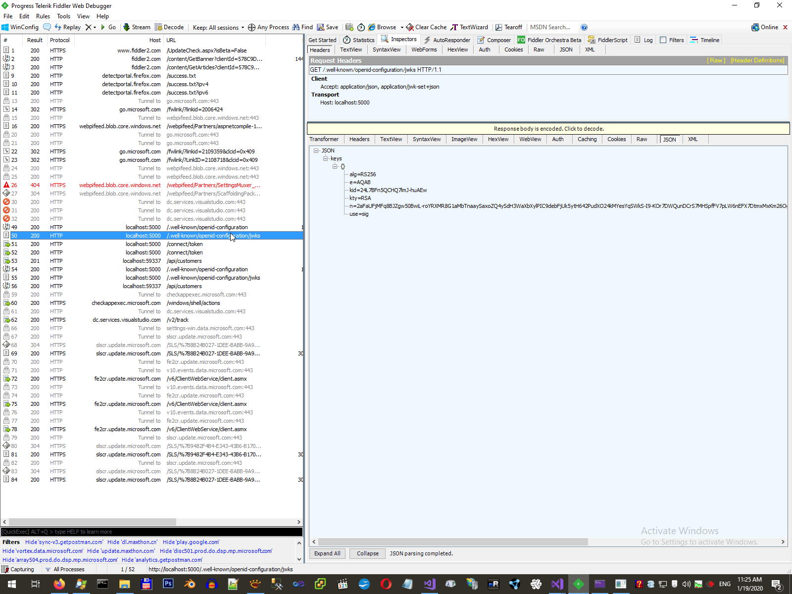792x594 pixels.
Task: Collapse the {} object node in JSON tree
Action: coord(335,166)
